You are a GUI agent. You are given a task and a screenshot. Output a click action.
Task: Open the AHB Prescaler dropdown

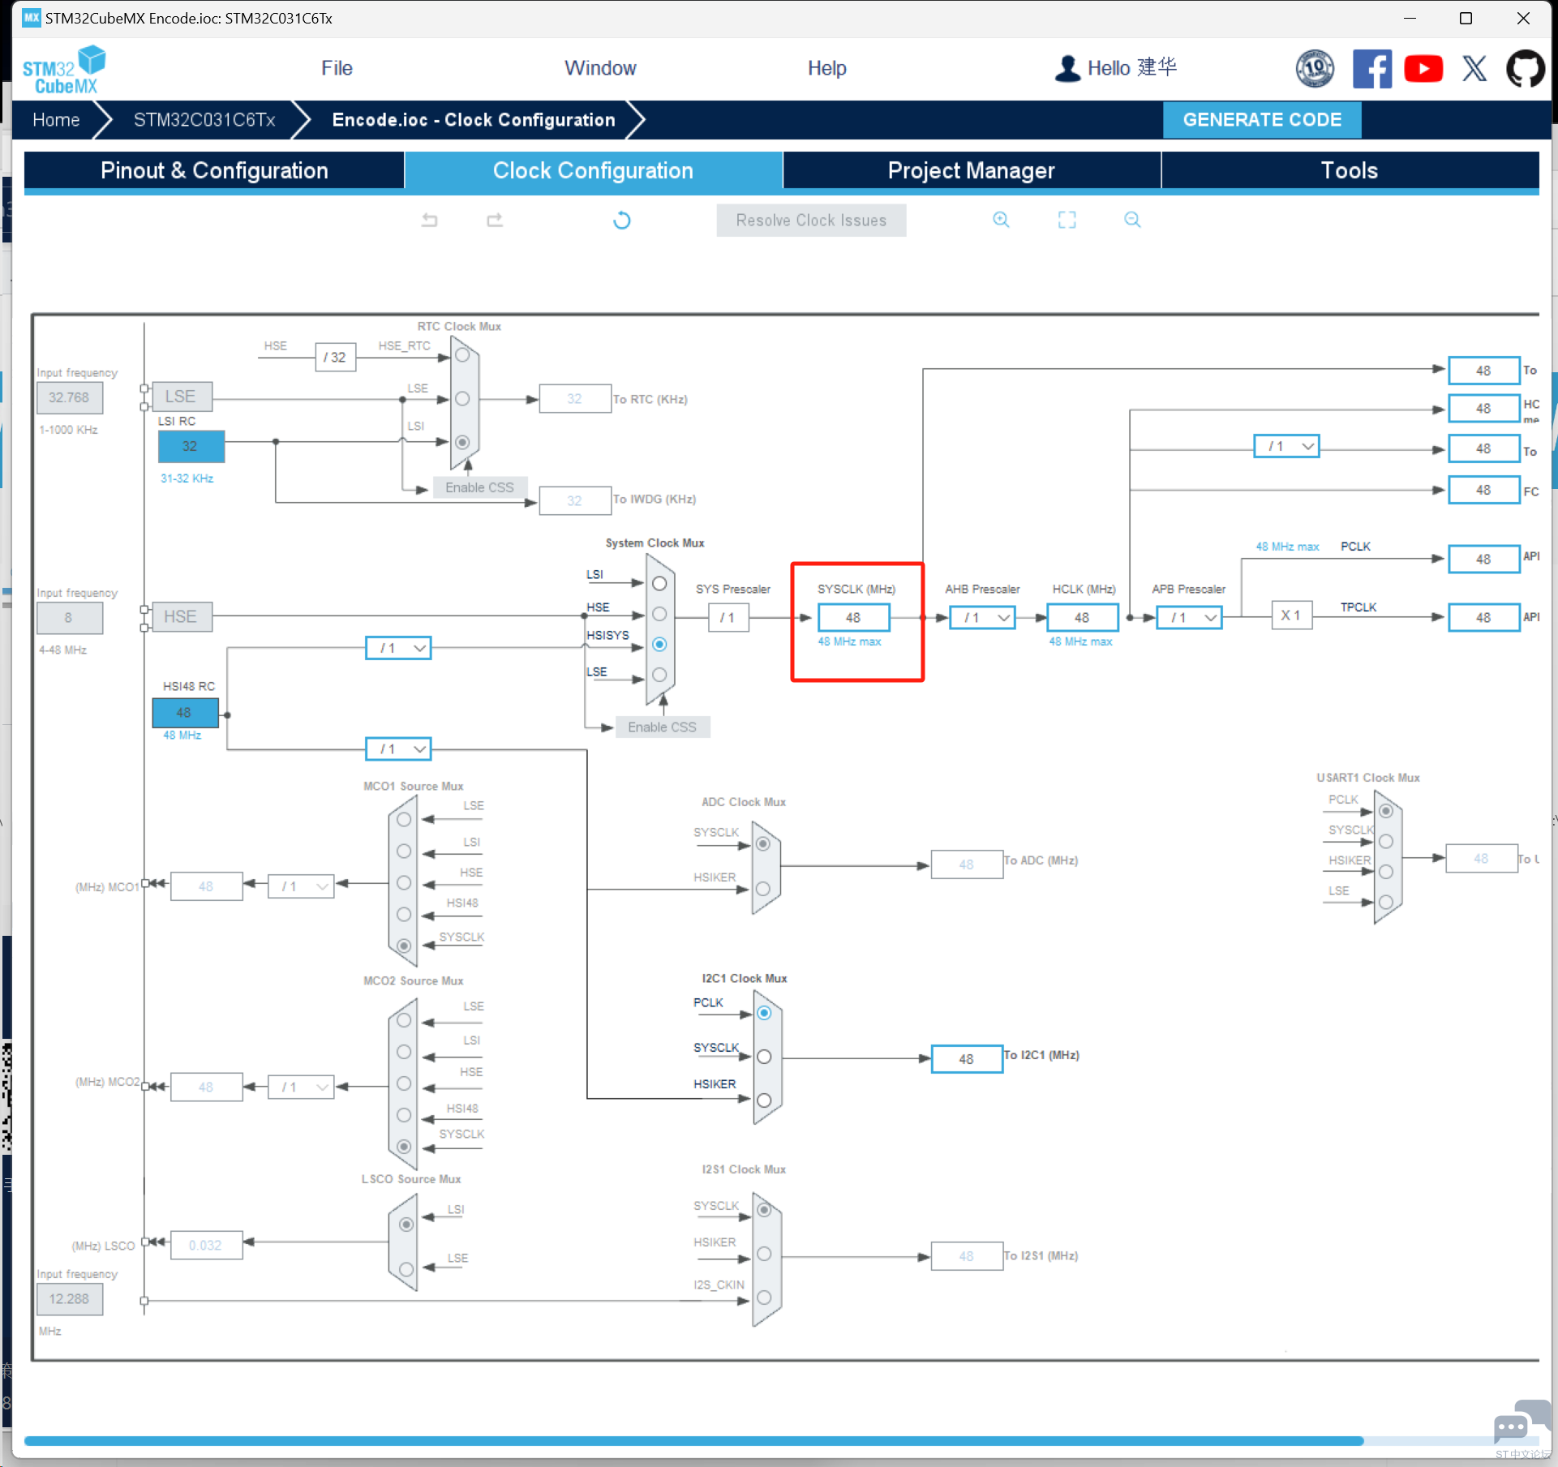[983, 618]
